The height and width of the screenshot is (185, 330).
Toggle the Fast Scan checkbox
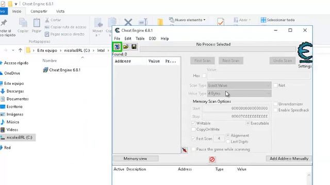193,138
